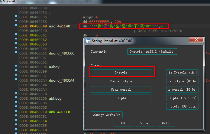Click the Cancel button
This screenshot has height=134, width=210.
tap(144, 123)
